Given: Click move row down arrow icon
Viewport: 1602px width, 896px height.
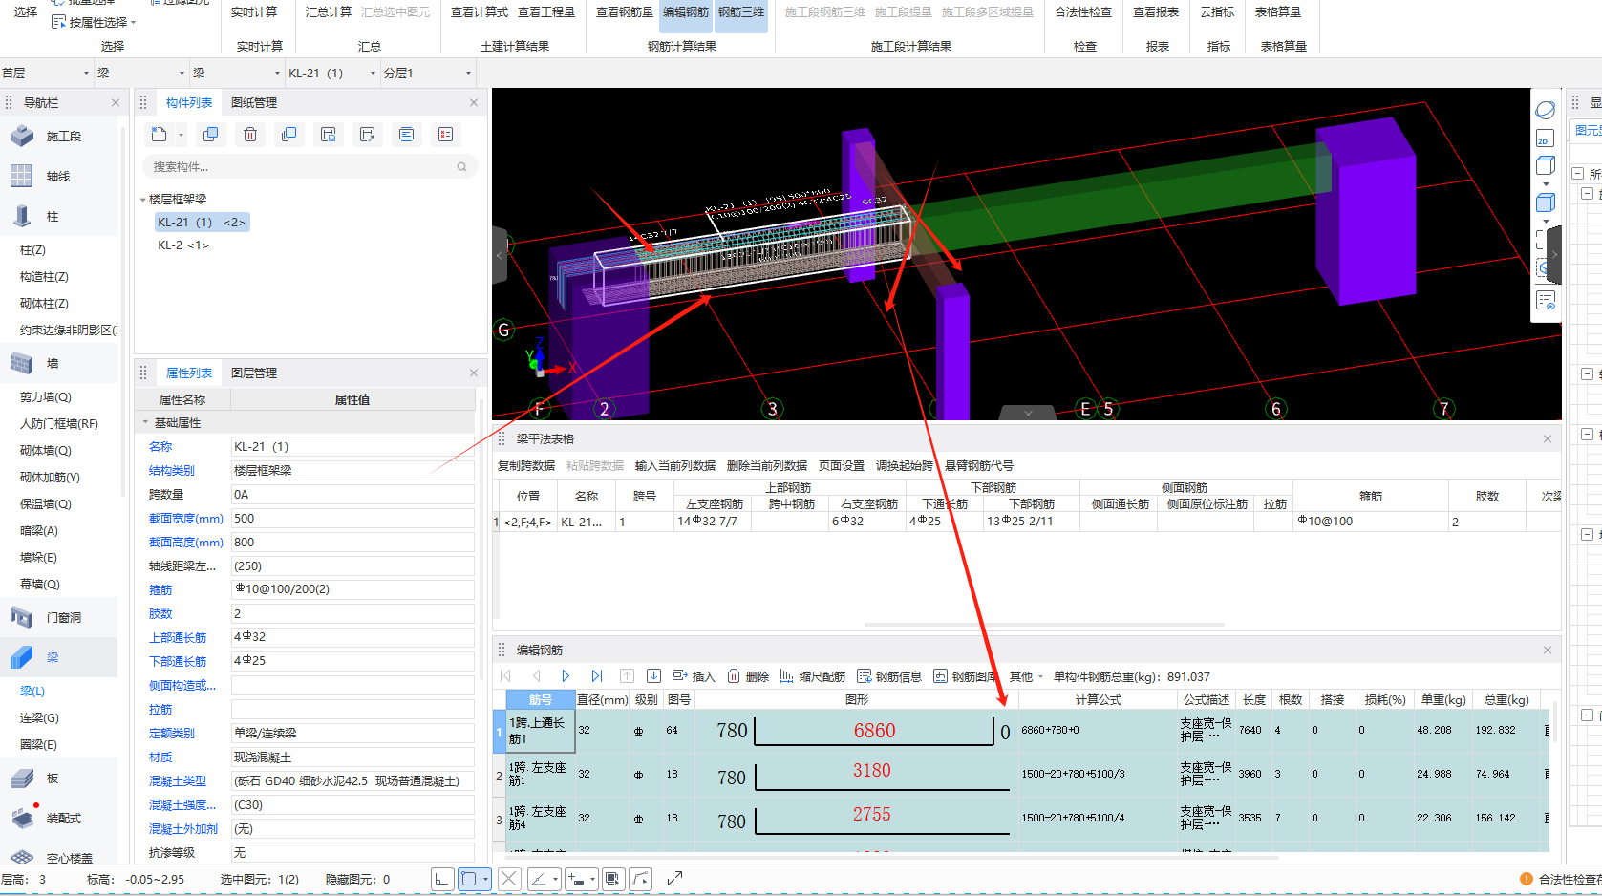Looking at the screenshot, I should [654, 676].
